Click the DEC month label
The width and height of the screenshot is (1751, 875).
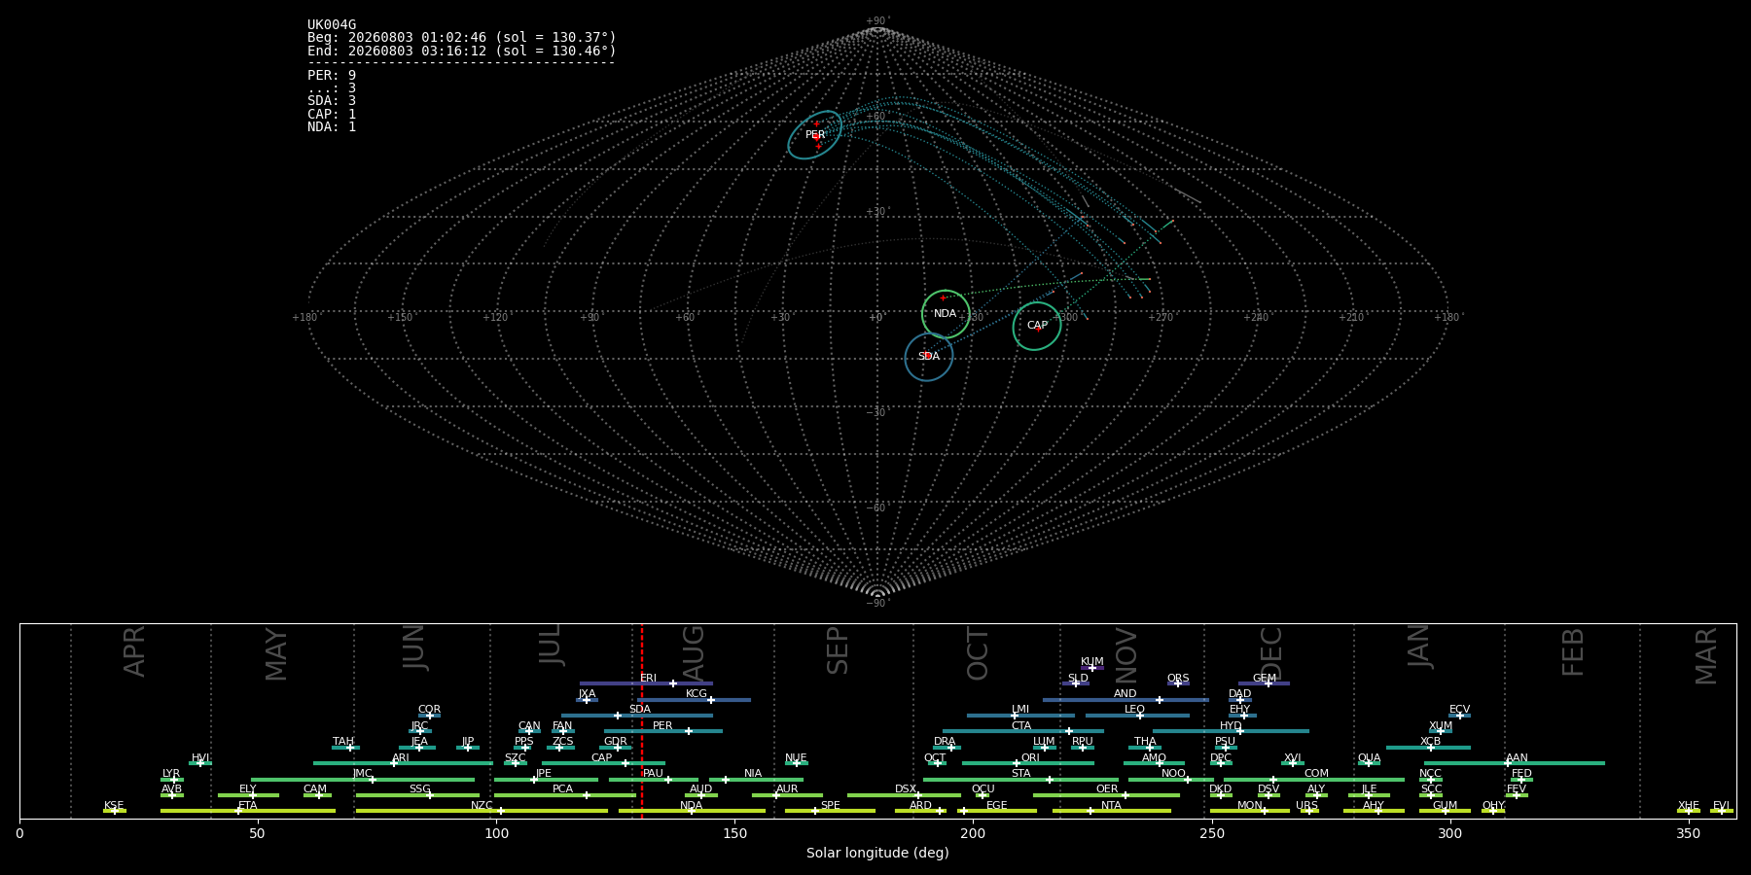1271,653
